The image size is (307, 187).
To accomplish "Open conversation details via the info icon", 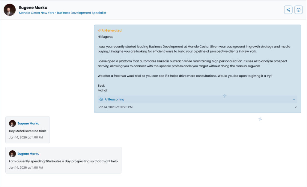I will pyautogui.click(x=298, y=10).
